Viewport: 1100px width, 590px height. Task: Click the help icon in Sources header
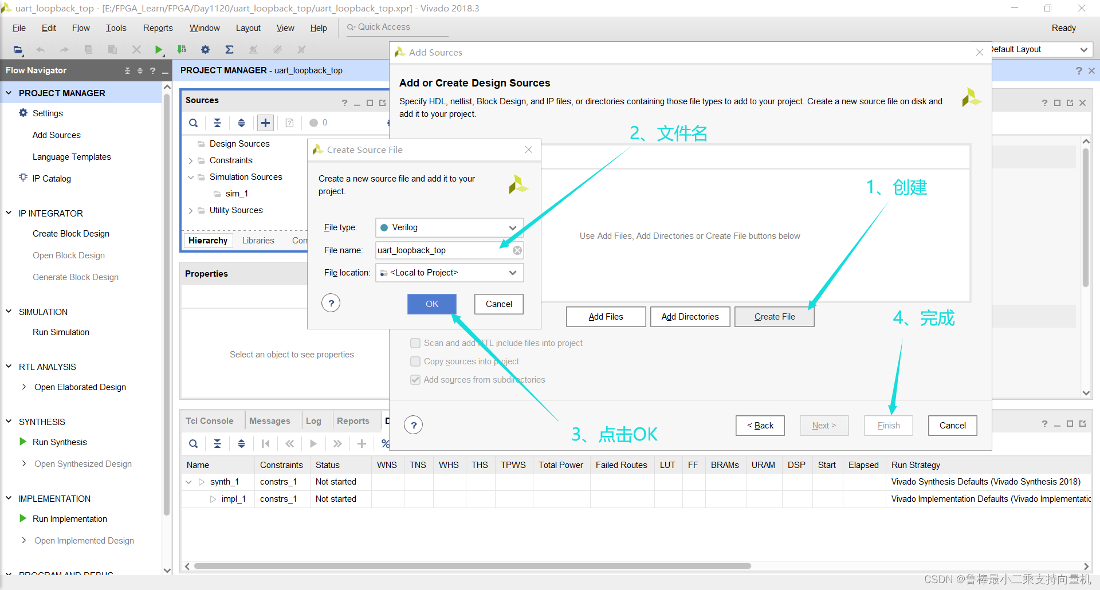[x=344, y=103]
